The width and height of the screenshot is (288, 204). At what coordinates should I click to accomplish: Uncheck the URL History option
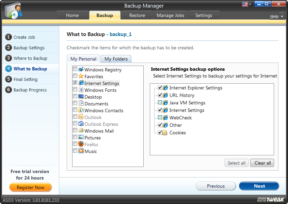[160, 95]
